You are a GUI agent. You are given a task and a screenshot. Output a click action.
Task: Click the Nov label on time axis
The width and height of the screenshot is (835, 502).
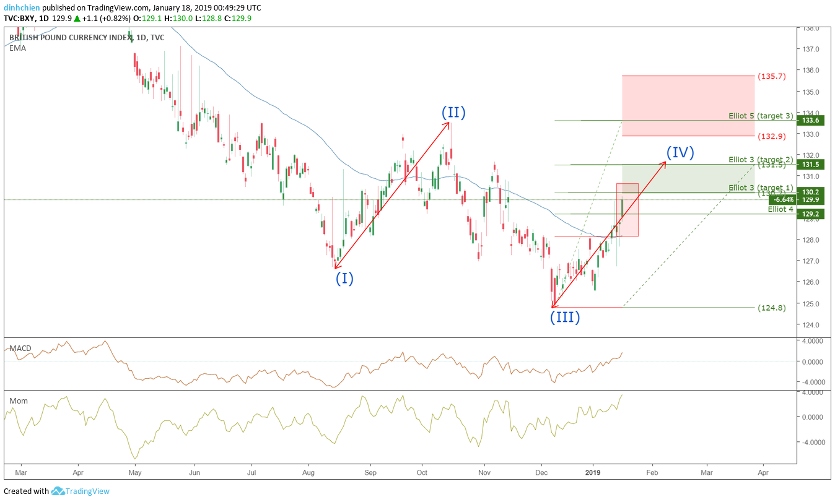484,472
